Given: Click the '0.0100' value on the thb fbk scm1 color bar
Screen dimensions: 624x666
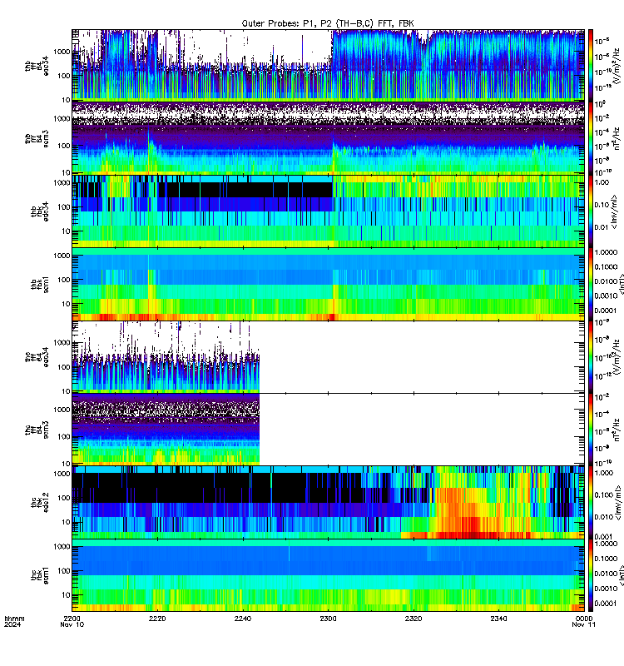Looking at the screenshot, I should coord(606,281).
